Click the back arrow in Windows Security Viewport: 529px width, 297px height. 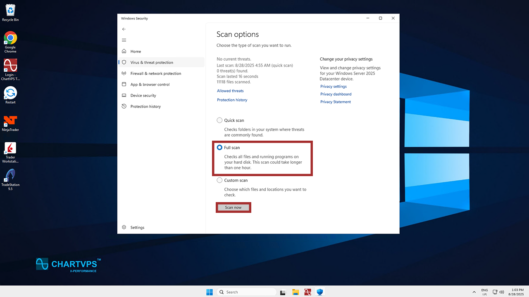[124, 29]
